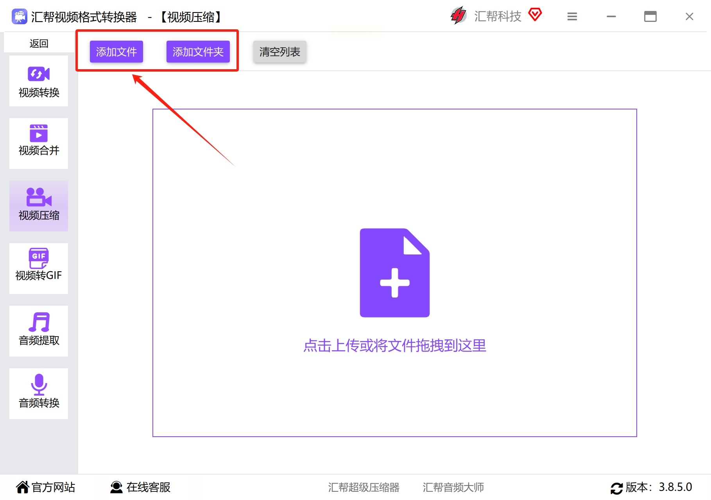The height and width of the screenshot is (500, 711).
Task: Click the 点击上传或将文件拖拽到这里 text
Action: [395, 346]
